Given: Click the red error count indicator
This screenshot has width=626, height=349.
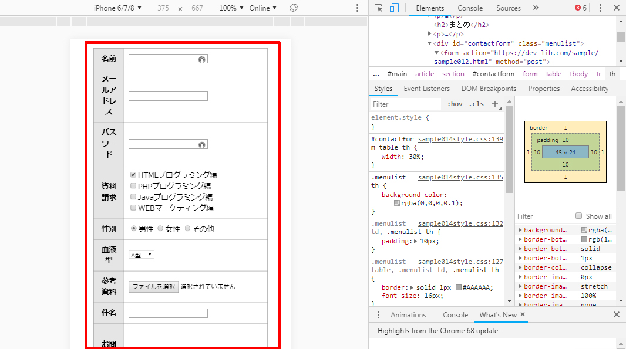Looking at the screenshot, I should click(581, 8).
